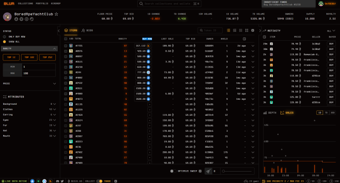Switch to the Bids tab
Viewport: 340px width, 183px height.
point(87,30)
